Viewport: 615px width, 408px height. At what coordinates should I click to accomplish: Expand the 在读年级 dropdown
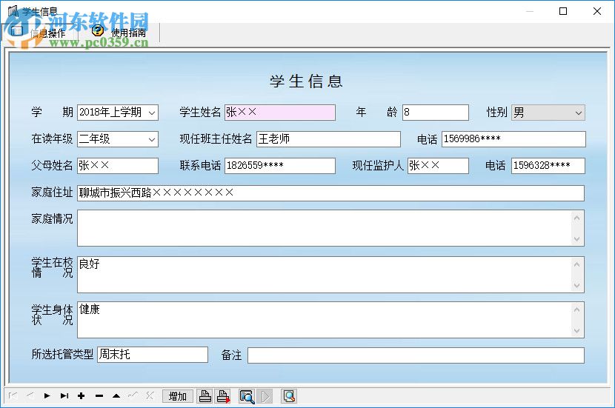[152, 139]
